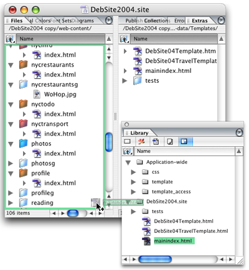249x270 pixels.
Task: Click the Library window close widget
Action: 126,124
